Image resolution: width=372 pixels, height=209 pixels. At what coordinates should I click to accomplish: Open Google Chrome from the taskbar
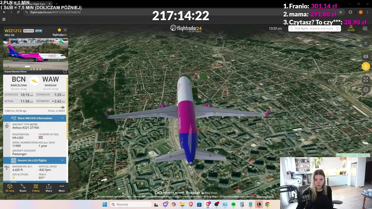pos(267,204)
